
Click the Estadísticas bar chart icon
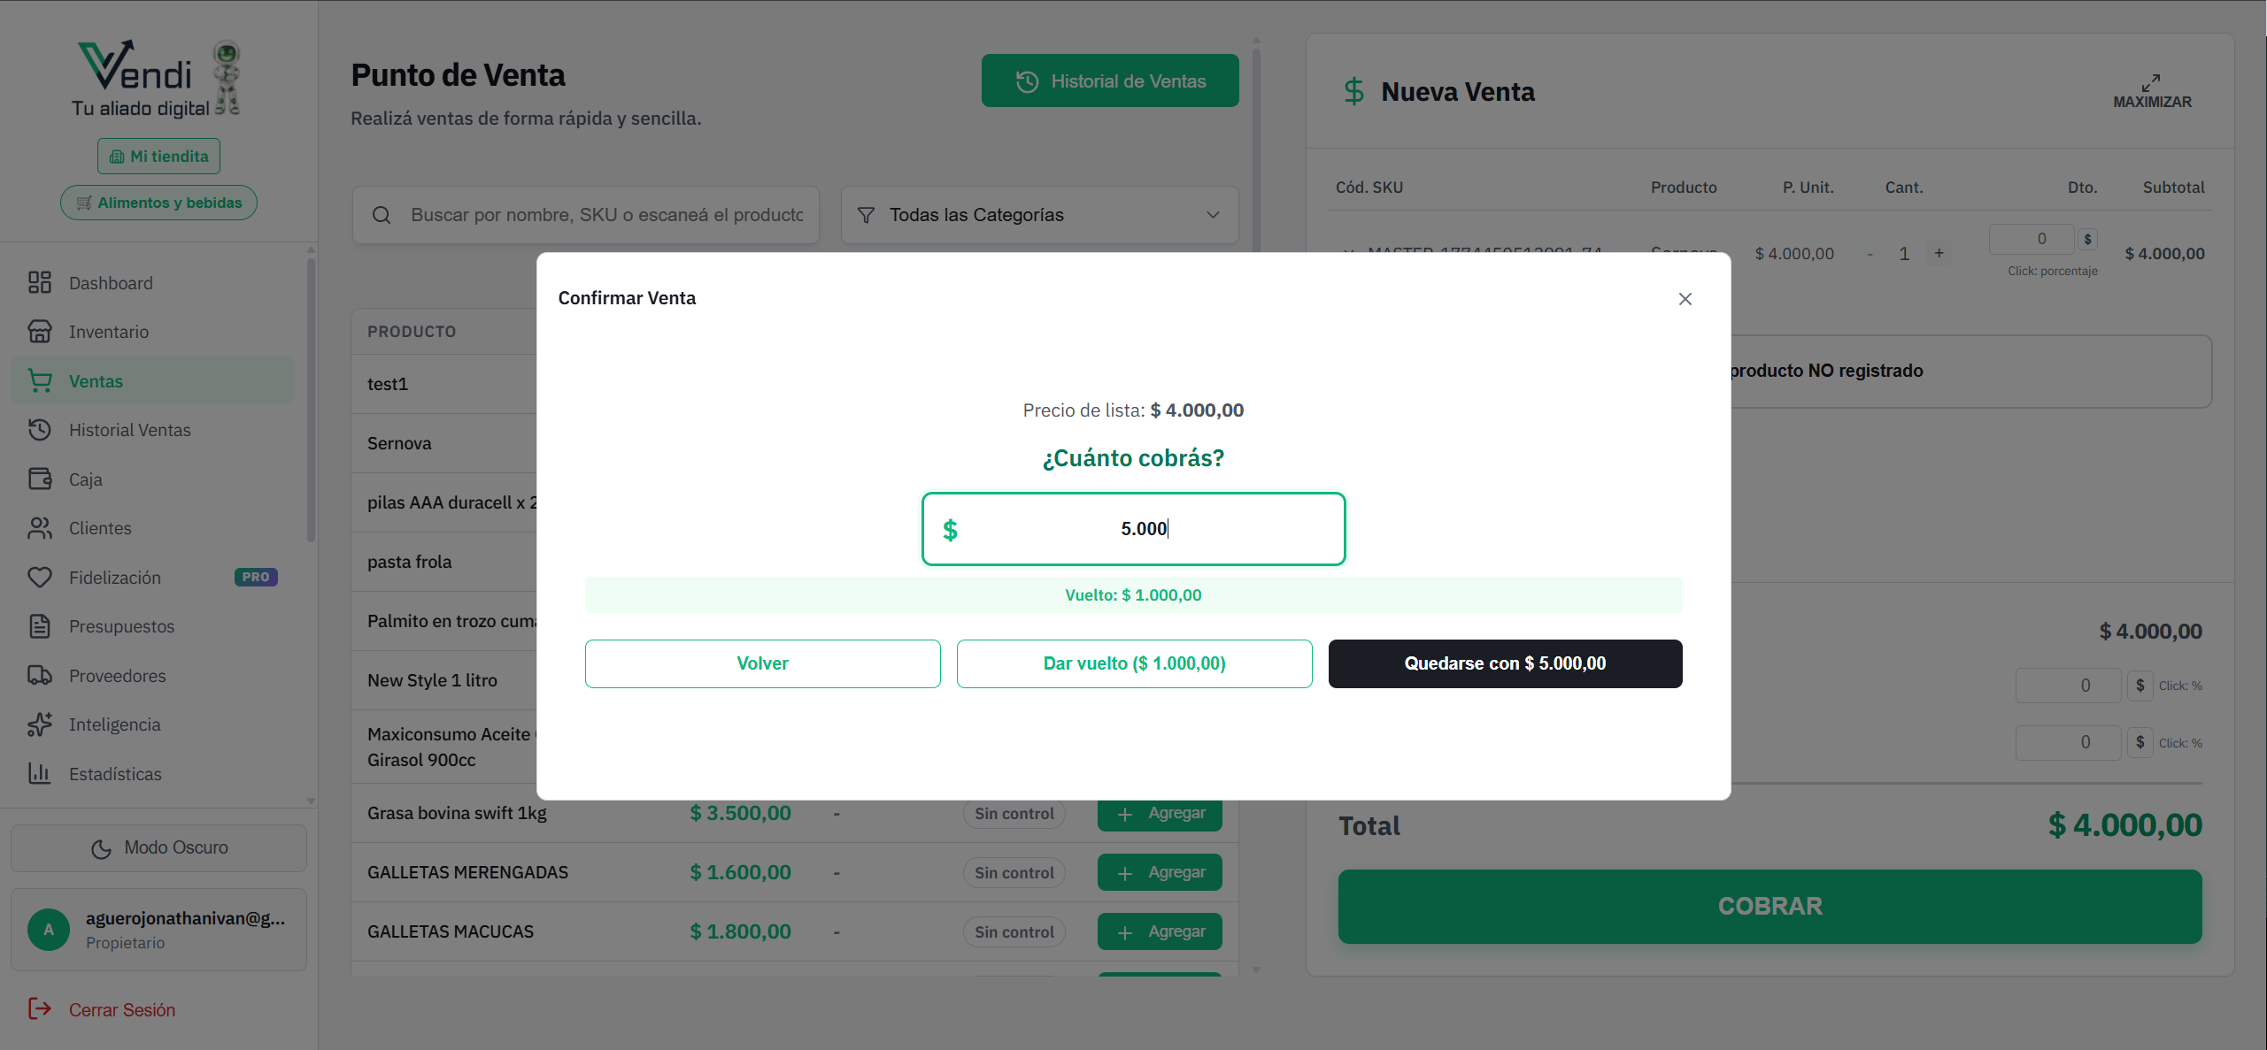(x=40, y=774)
